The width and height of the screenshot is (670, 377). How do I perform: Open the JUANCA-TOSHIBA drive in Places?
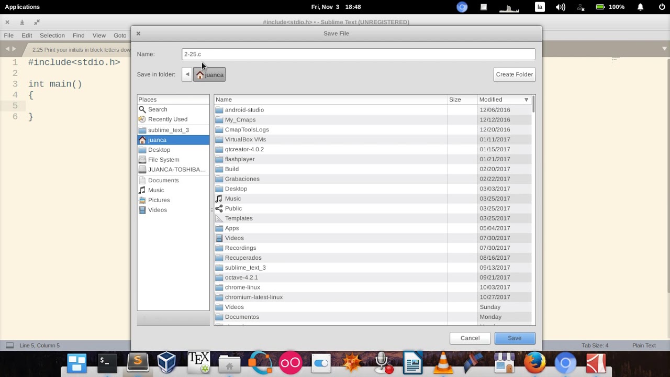click(173, 170)
